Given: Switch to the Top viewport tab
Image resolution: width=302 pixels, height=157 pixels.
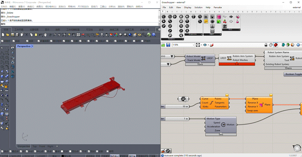Looking at the screenshot, I should tap(35, 146).
